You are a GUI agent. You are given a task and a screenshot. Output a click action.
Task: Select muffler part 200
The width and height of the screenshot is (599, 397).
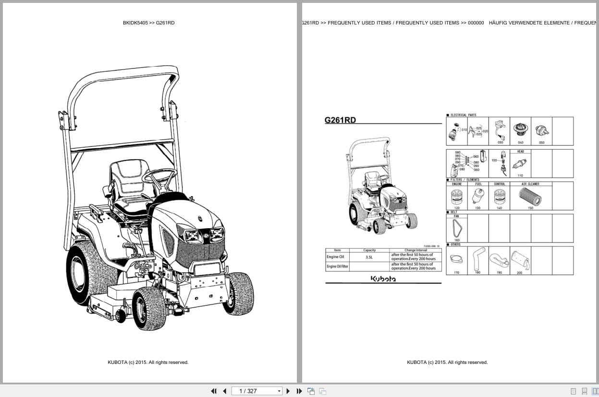coord(520,261)
